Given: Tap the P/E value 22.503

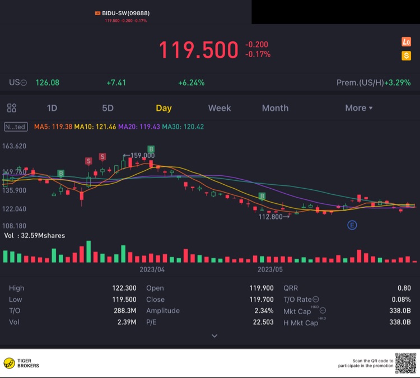Looking at the screenshot, I should pos(263,322).
